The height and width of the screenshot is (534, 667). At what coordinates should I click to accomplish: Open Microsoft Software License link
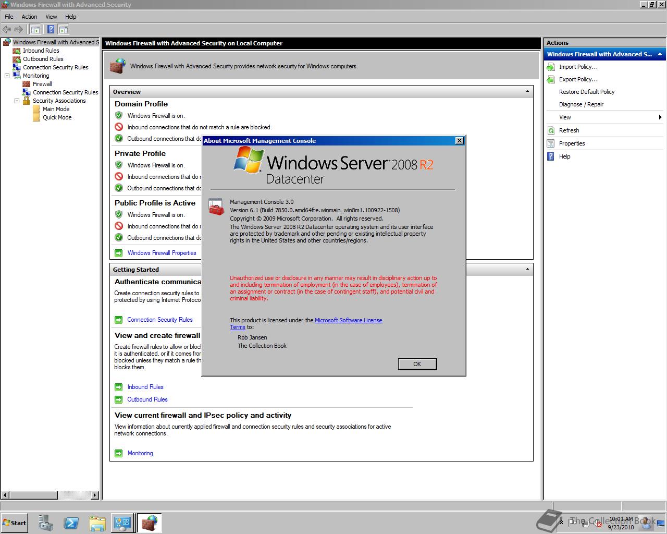tap(348, 320)
